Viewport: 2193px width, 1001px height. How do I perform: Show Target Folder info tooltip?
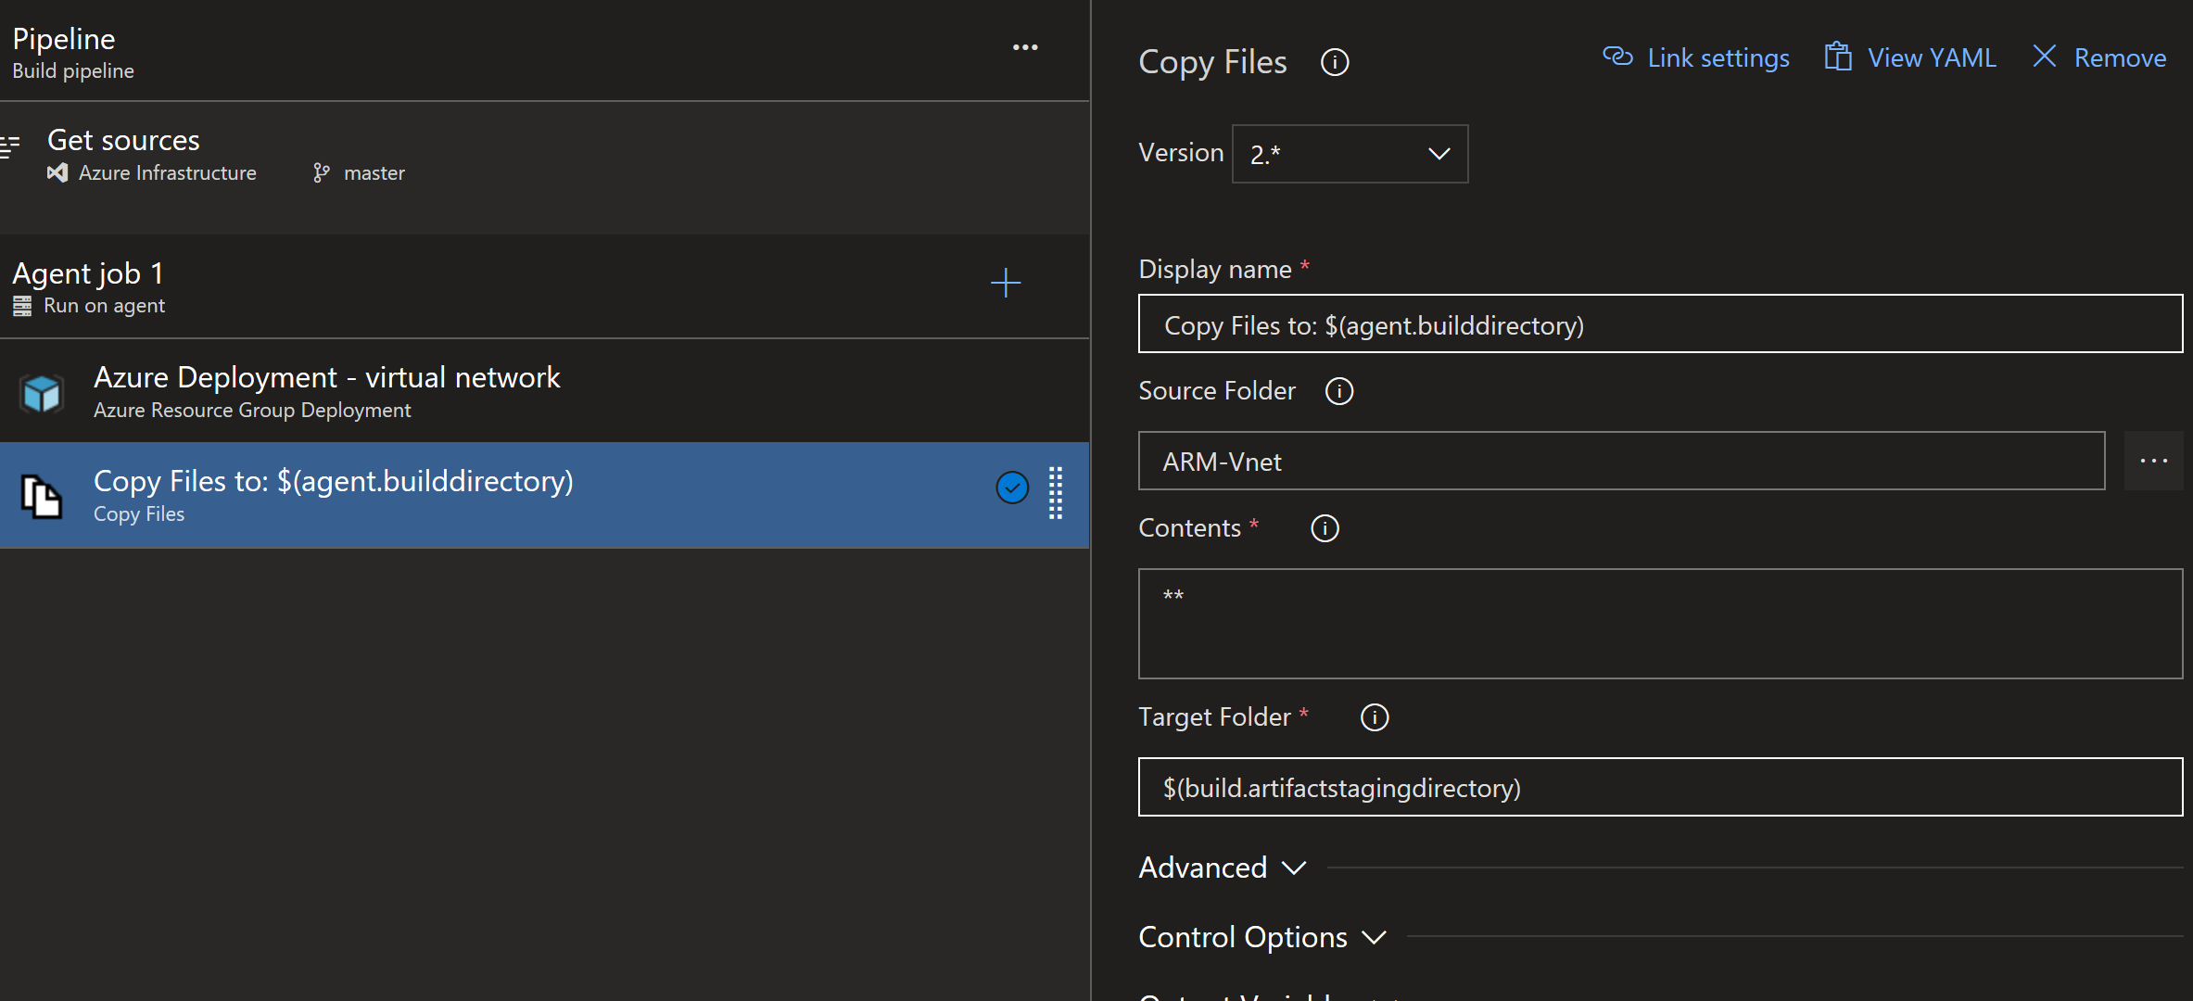[1374, 717]
